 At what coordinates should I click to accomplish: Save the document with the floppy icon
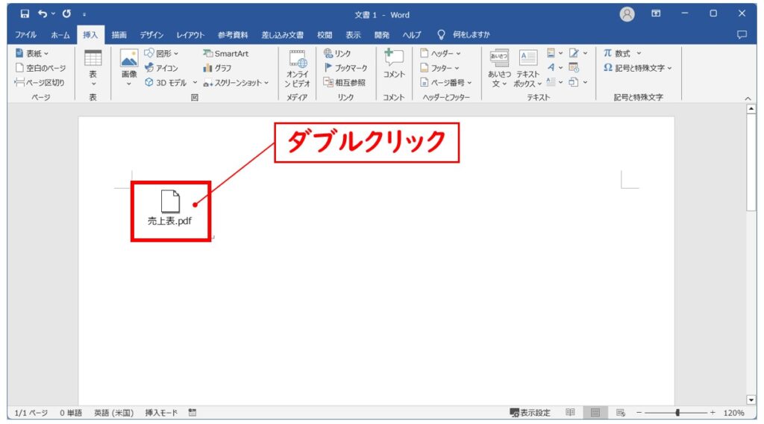25,13
